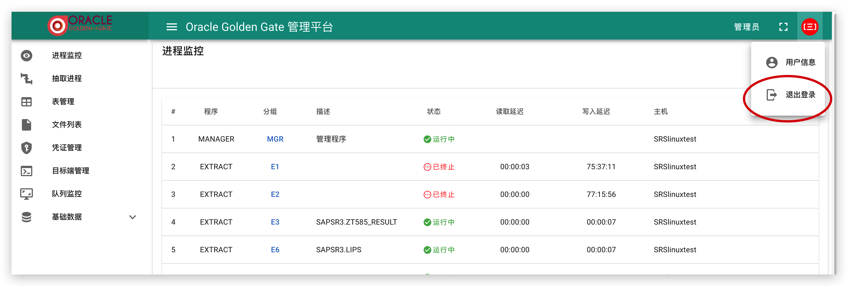Click the Oracle Golden Gate logo
This screenshot has width=848, height=286.
(x=80, y=25)
